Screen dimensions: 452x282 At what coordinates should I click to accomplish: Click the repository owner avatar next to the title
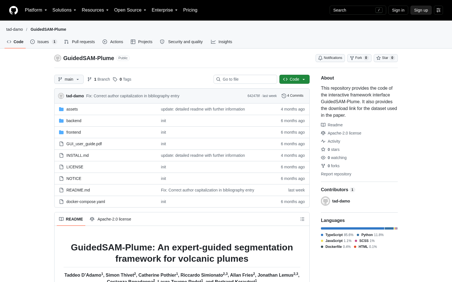[58, 58]
